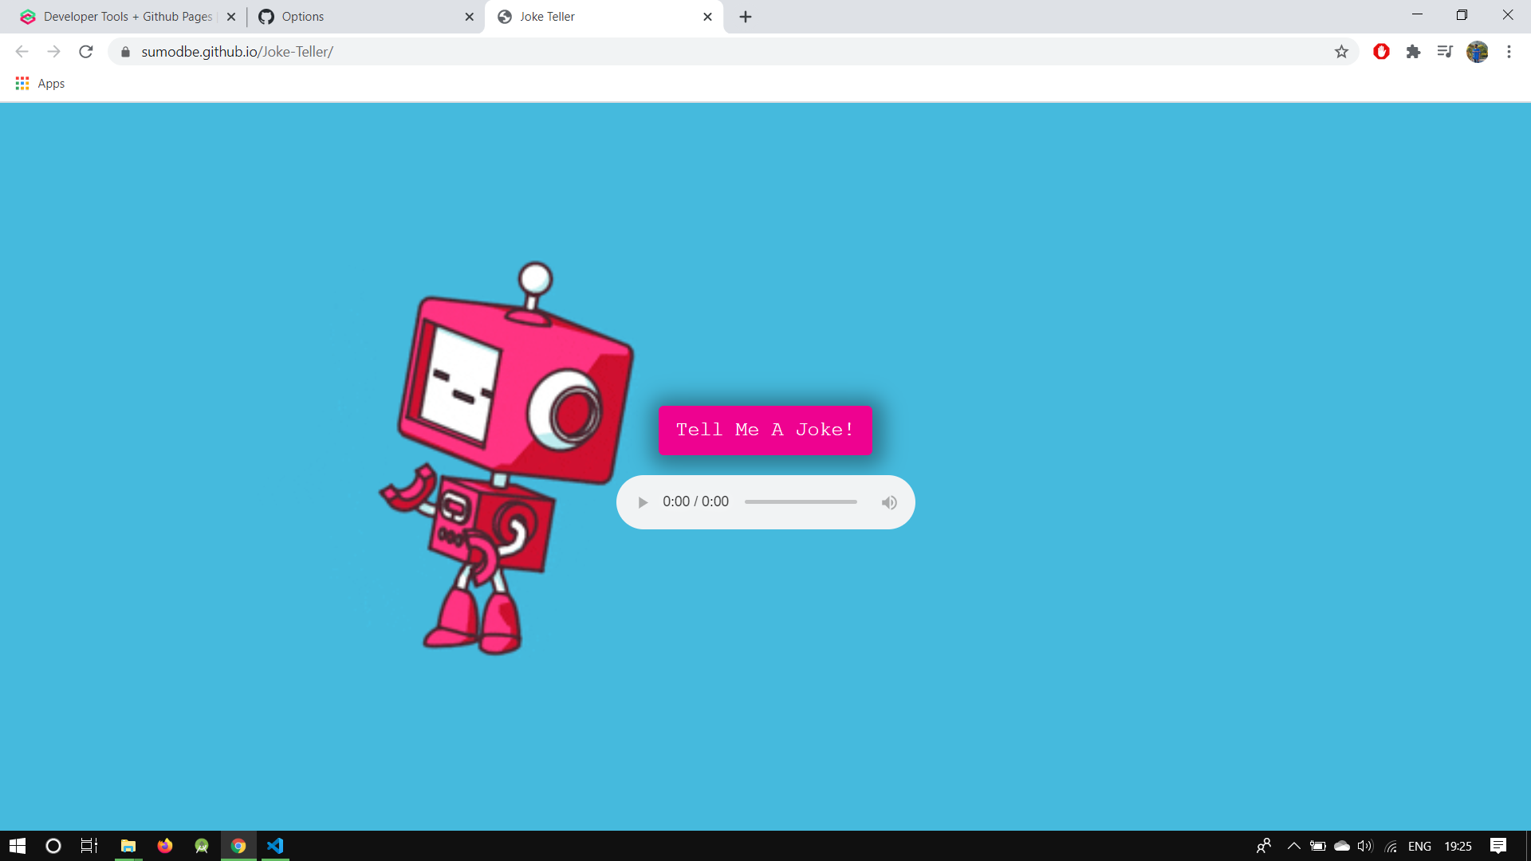Viewport: 1531px width, 861px height.
Task: Open Chrome three-dot menu
Action: coord(1509,52)
